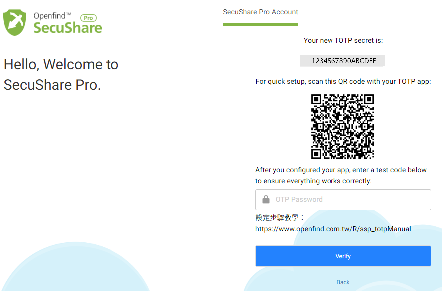The width and height of the screenshot is (442, 291).
Task: Click the 'Your new TOTP secret is:' heading
Action: (342, 40)
